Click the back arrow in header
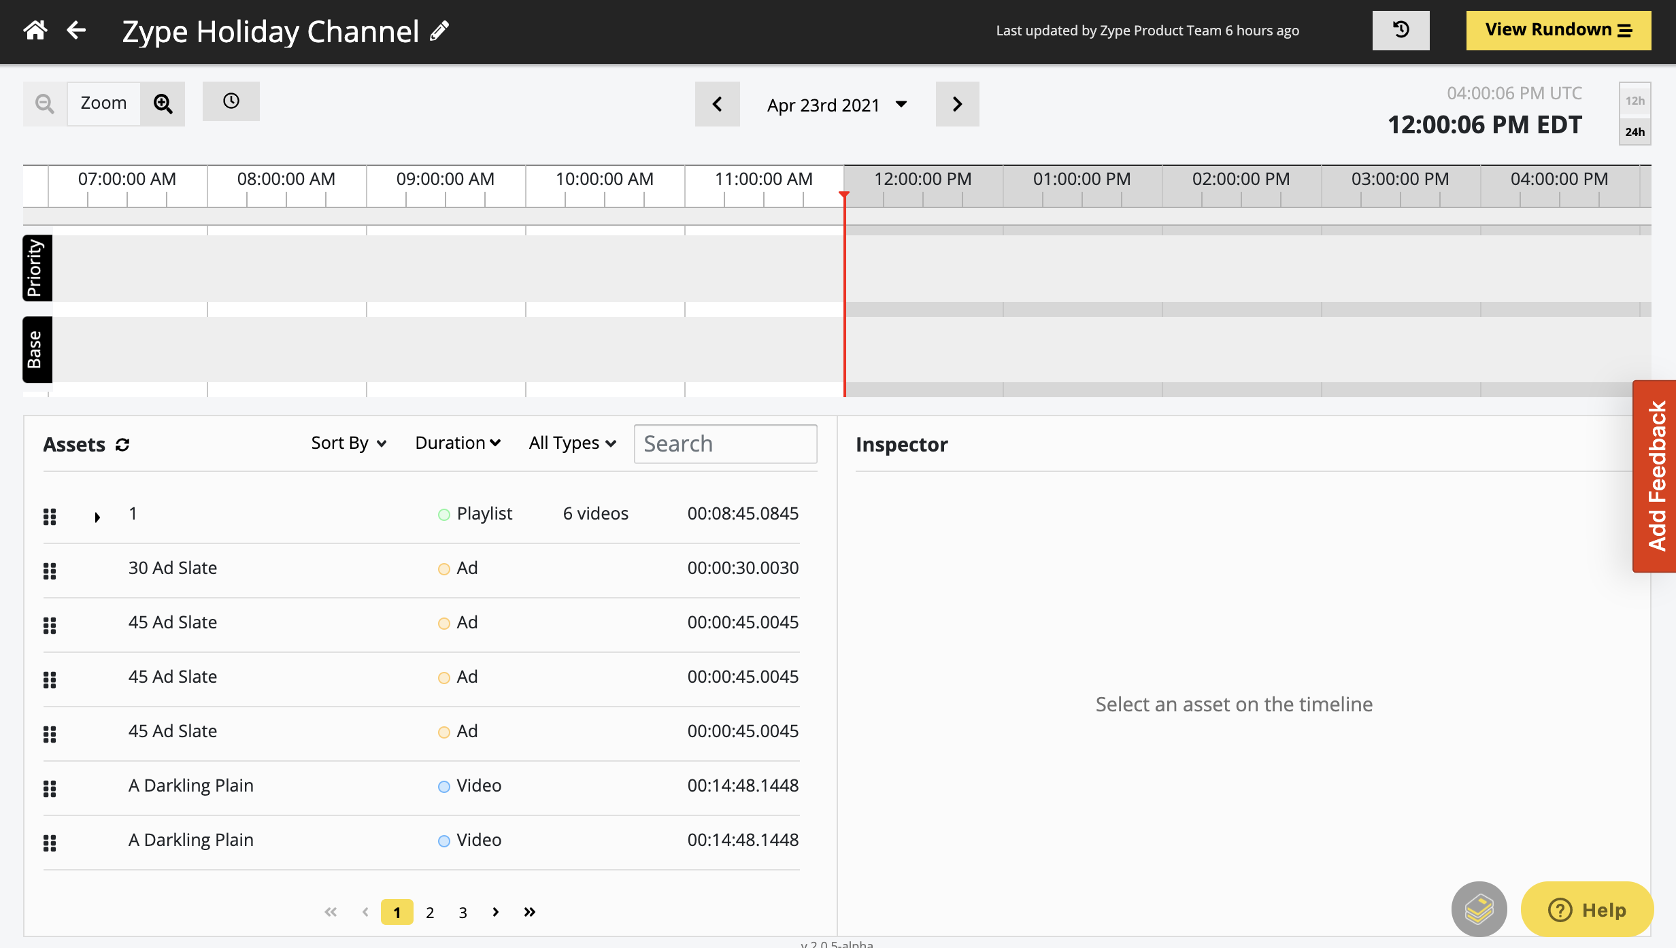This screenshot has height=948, width=1676. pos(76,31)
